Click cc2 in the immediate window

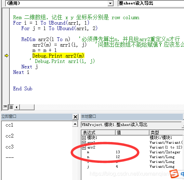10,136
